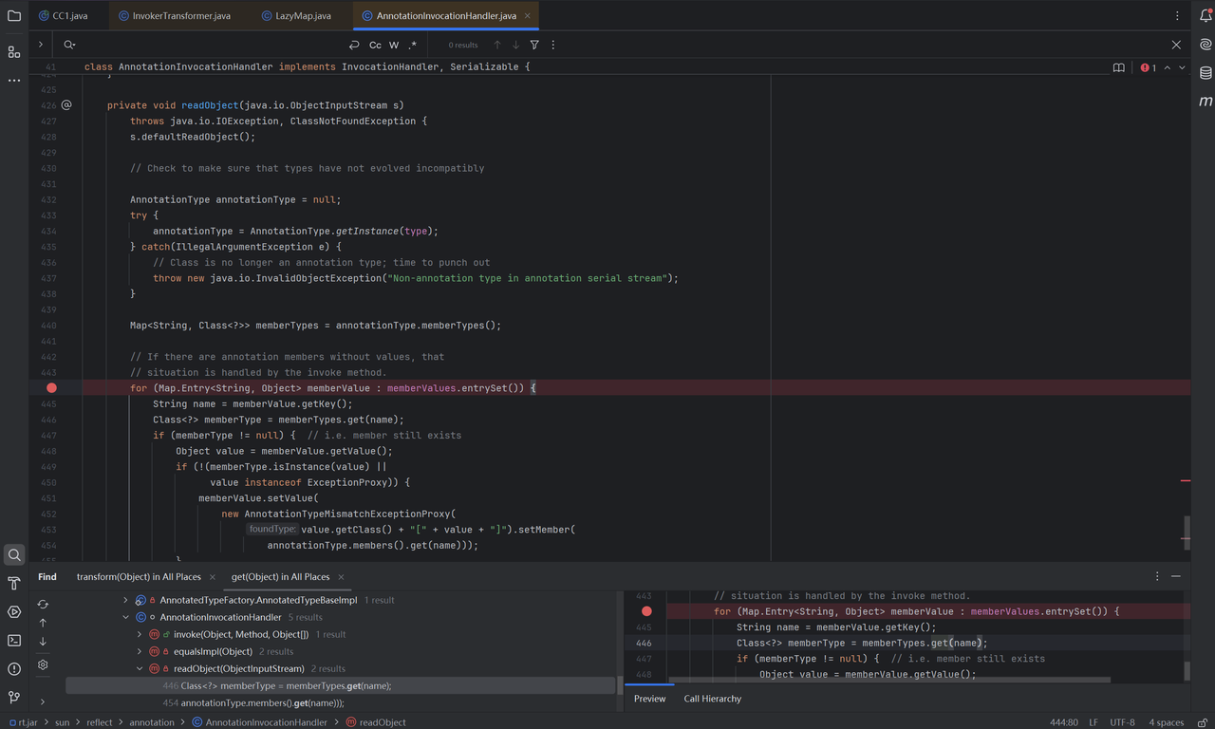Click the @ gutter icon at line 426
This screenshot has height=729, width=1215.
coord(66,105)
